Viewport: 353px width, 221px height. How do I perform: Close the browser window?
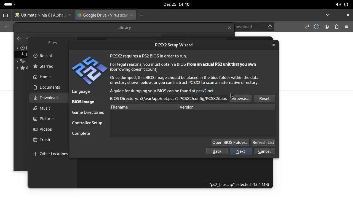(348, 15)
